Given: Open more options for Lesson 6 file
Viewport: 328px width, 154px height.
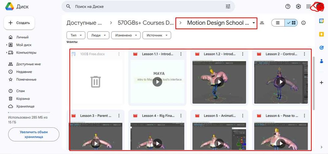Looking at the screenshot, I should click(x=304, y=116).
